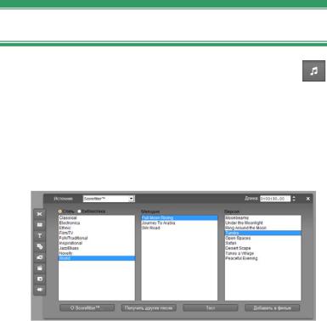Open the video effects tool at the sidebar bottom
This screenshot has height=321, width=327.
tap(40, 290)
